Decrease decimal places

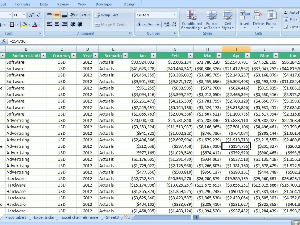click(173, 25)
